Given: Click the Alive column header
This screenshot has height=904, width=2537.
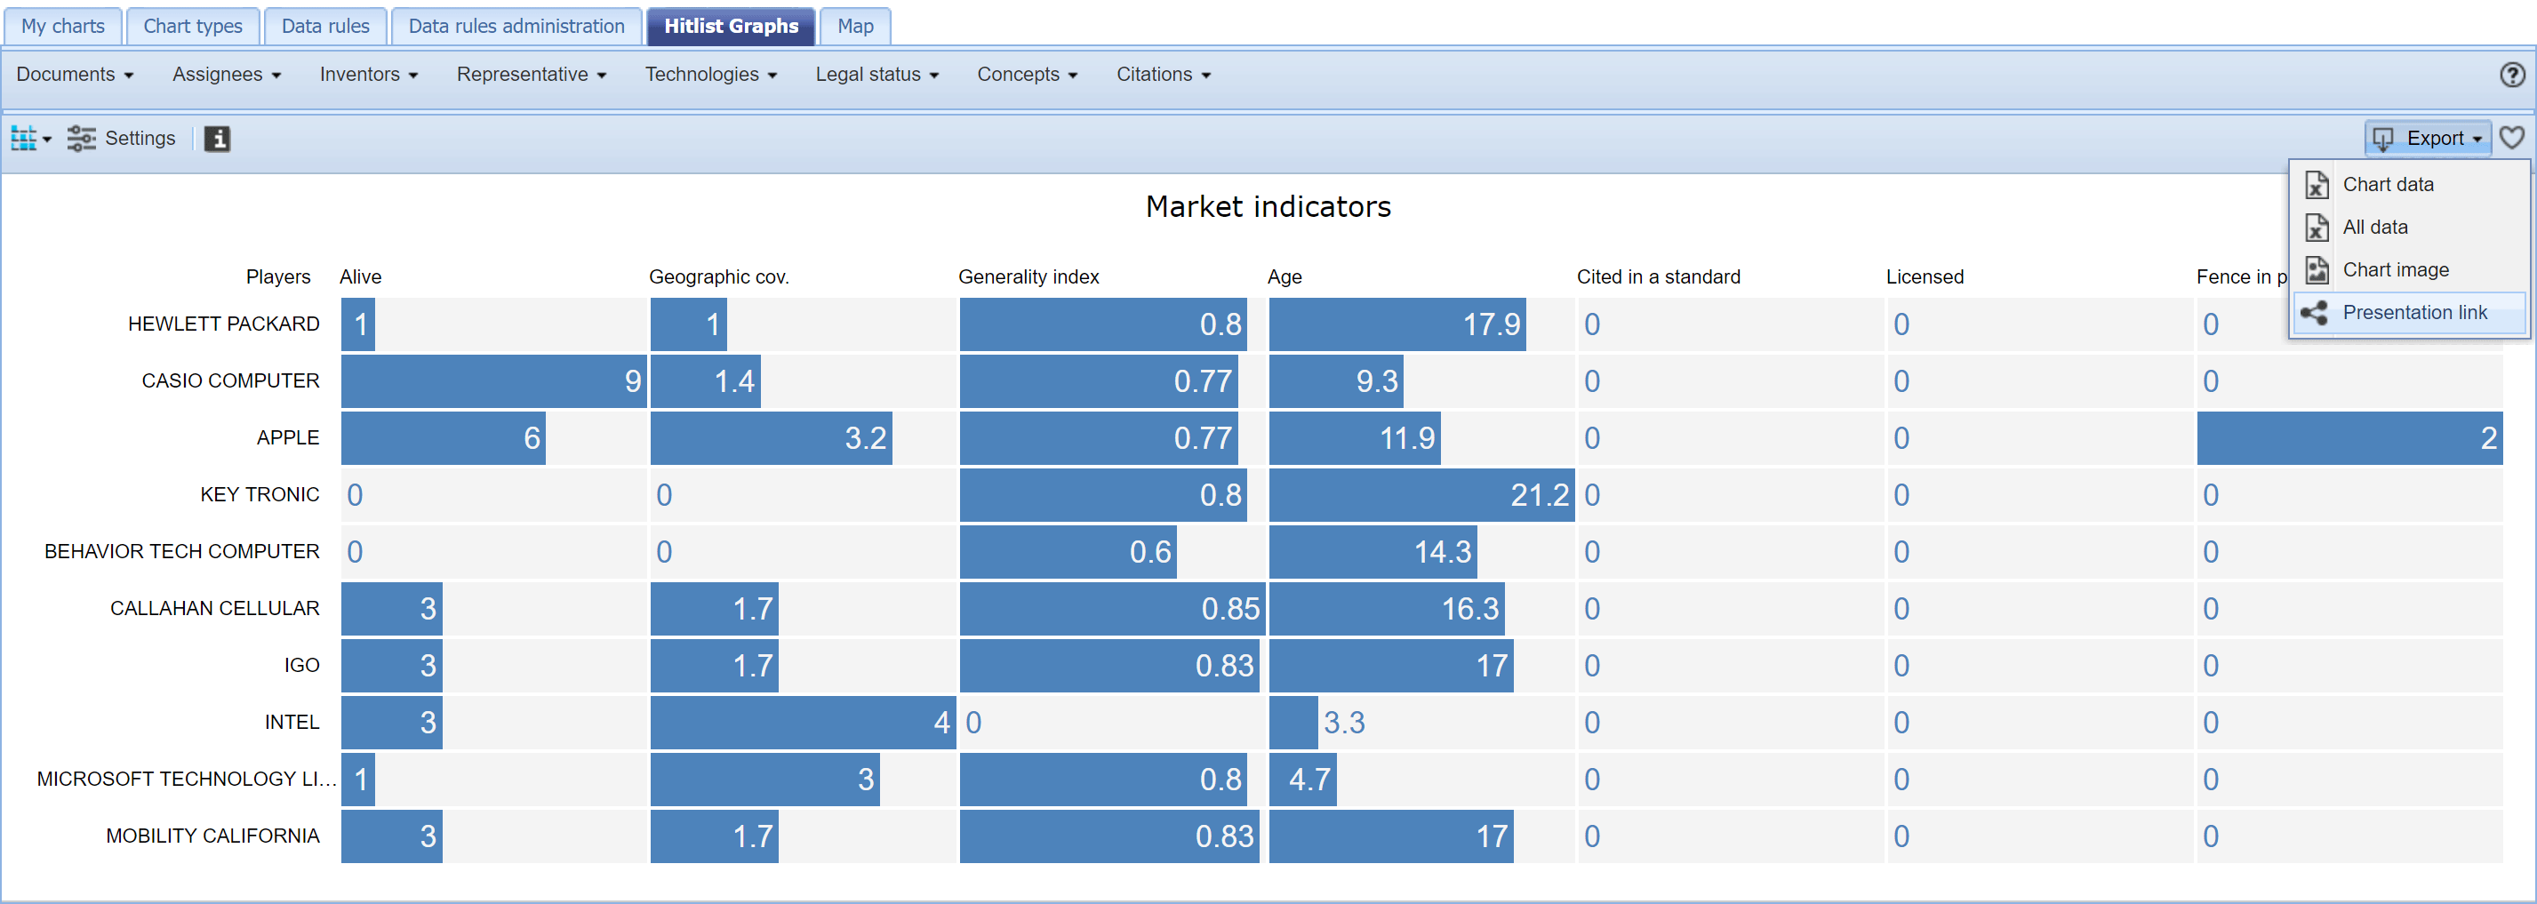Looking at the screenshot, I should (360, 277).
